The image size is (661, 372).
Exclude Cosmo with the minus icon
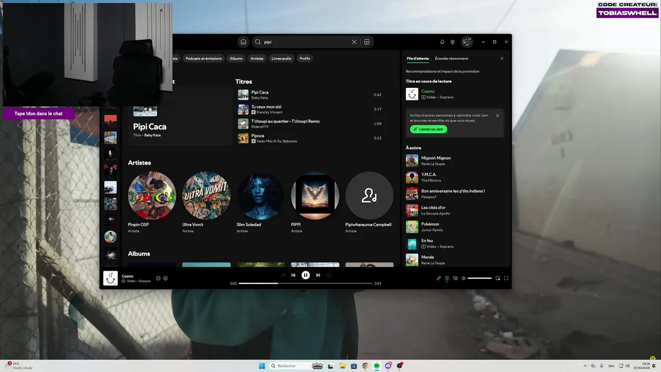coord(158,278)
